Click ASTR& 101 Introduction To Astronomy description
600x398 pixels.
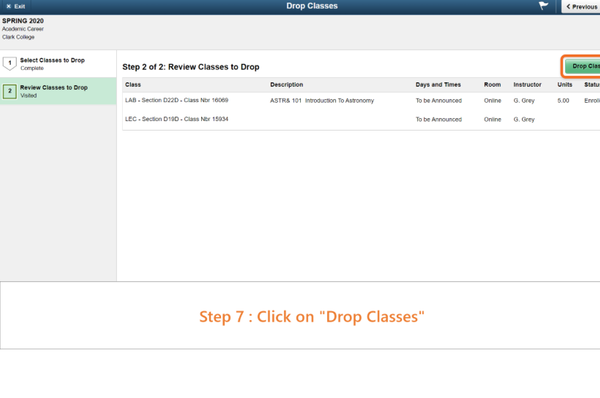click(322, 101)
